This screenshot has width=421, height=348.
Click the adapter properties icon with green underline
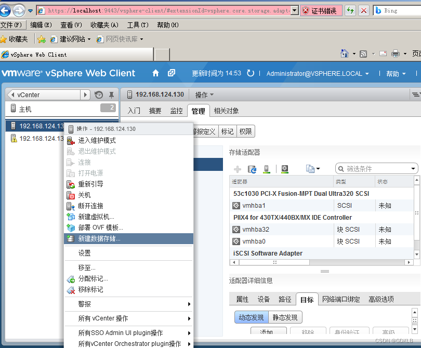pyautogui.click(x=285, y=169)
